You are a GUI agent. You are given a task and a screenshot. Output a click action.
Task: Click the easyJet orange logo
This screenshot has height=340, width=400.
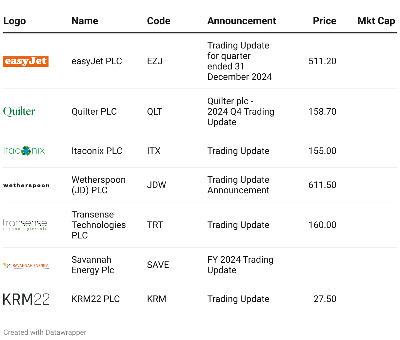pyautogui.click(x=26, y=61)
